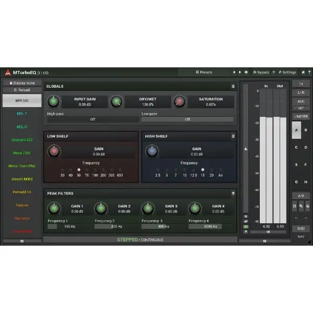Viewport: 313px width, 313px height.
Task: Click the previous preset arrow icon
Action: click(234, 73)
